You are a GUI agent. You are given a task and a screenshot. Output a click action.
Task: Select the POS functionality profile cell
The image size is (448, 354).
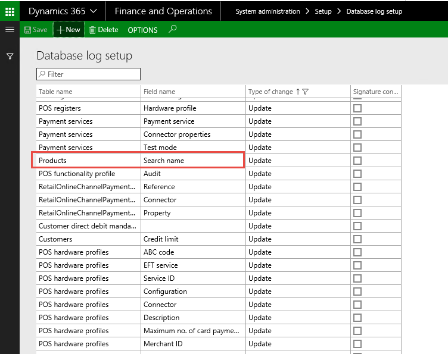88,174
